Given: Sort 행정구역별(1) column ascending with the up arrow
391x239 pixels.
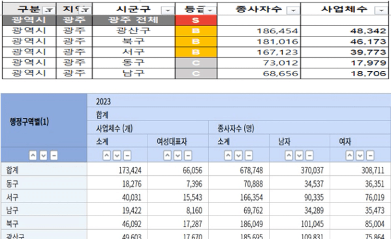Looking at the screenshot, I should [x=33, y=156].
